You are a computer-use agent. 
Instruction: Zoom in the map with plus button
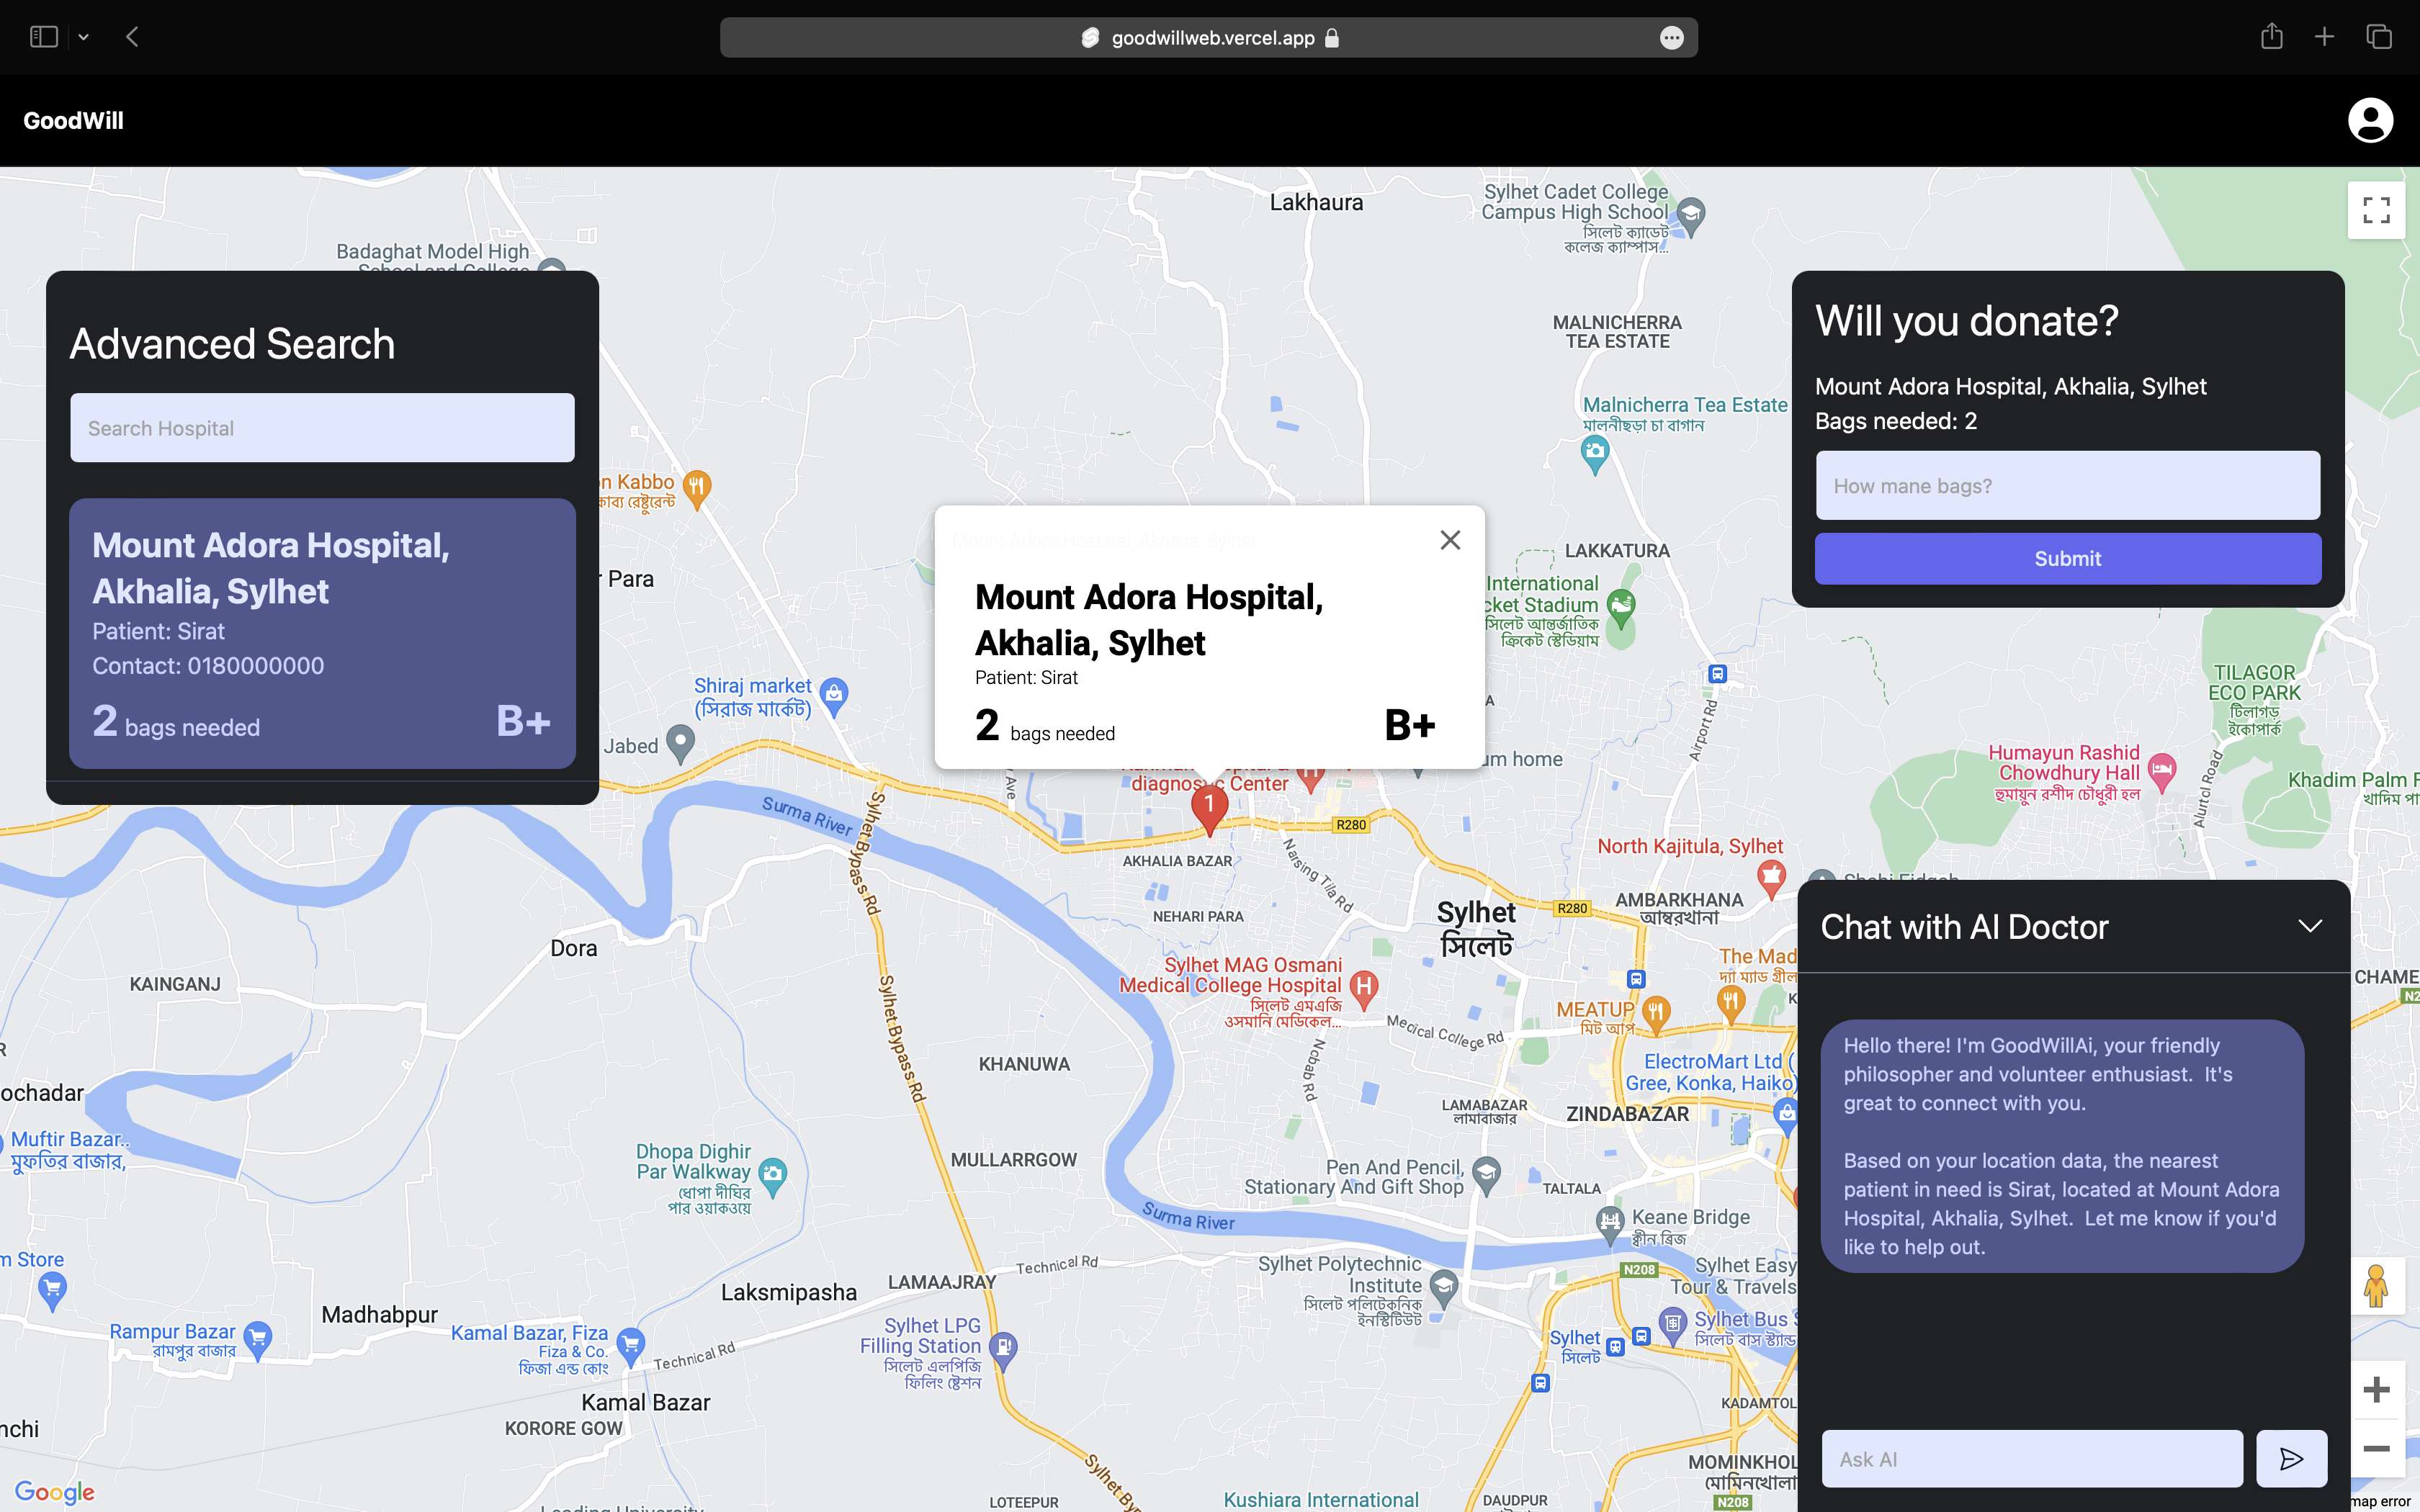tap(2376, 1389)
